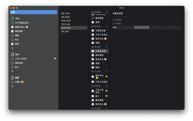Open the 9月 2020 archive month
The image size is (193, 121).
coord(74,17)
